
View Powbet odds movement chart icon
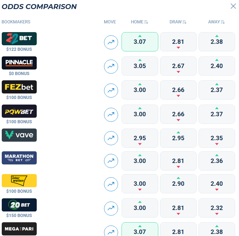point(111,115)
